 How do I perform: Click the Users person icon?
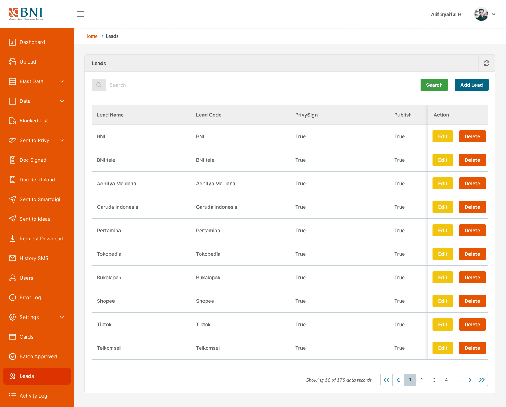[x=13, y=278]
